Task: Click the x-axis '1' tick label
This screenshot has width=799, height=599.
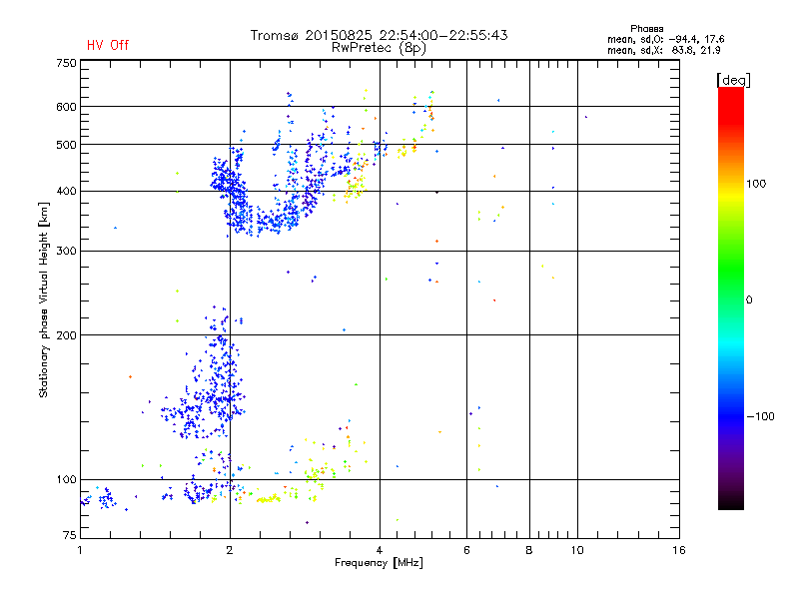Action: click(80, 550)
